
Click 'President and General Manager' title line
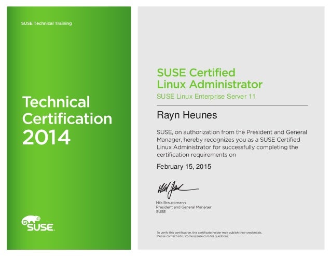pos(184,207)
